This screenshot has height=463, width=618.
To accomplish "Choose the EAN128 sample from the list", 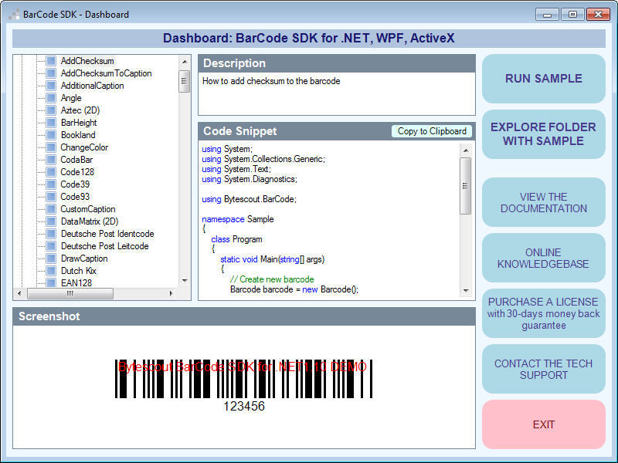I will (x=76, y=283).
